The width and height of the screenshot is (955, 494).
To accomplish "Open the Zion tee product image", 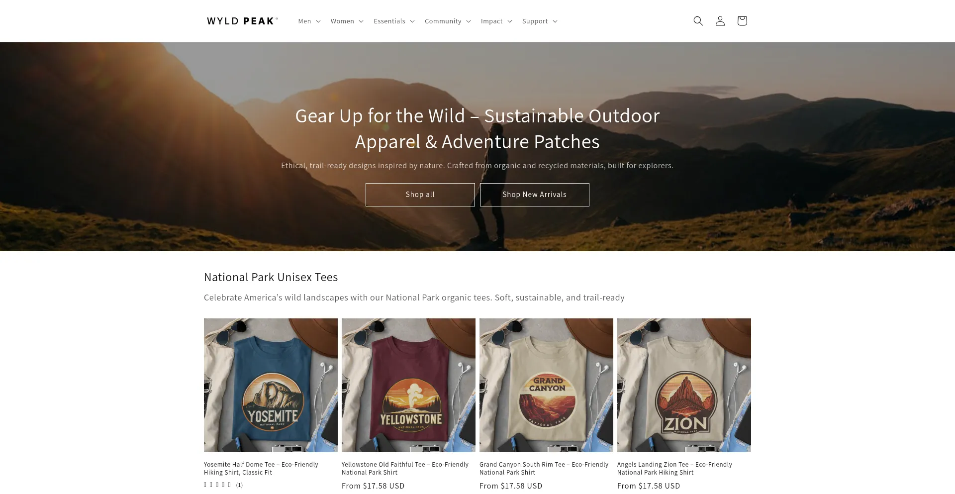I will pyautogui.click(x=684, y=385).
